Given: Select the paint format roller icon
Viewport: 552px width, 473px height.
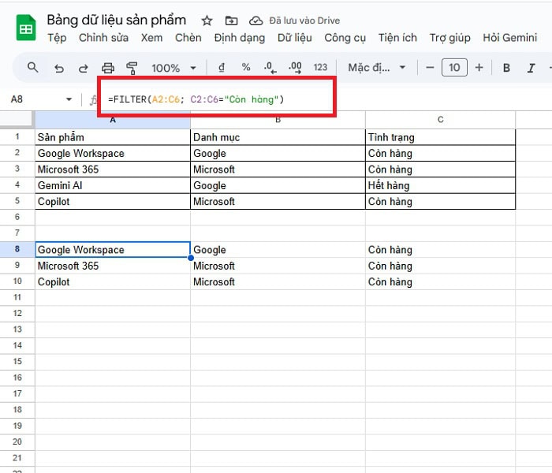Looking at the screenshot, I should click(x=132, y=68).
